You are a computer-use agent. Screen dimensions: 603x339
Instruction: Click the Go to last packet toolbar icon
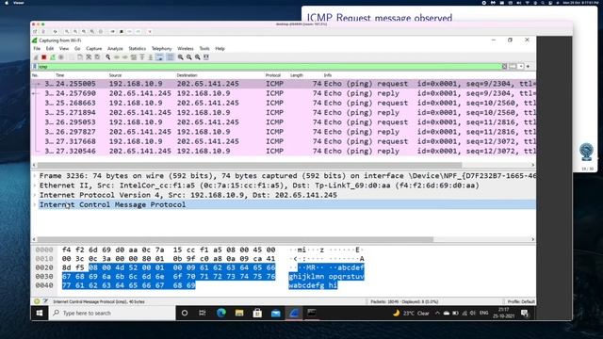[x=151, y=57]
